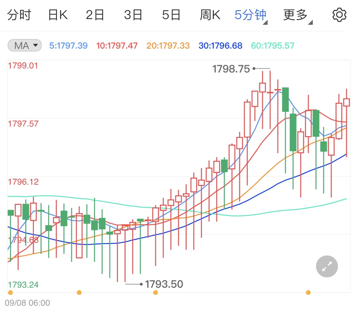Click the 09/08 06:00 time label

pos(27,303)
